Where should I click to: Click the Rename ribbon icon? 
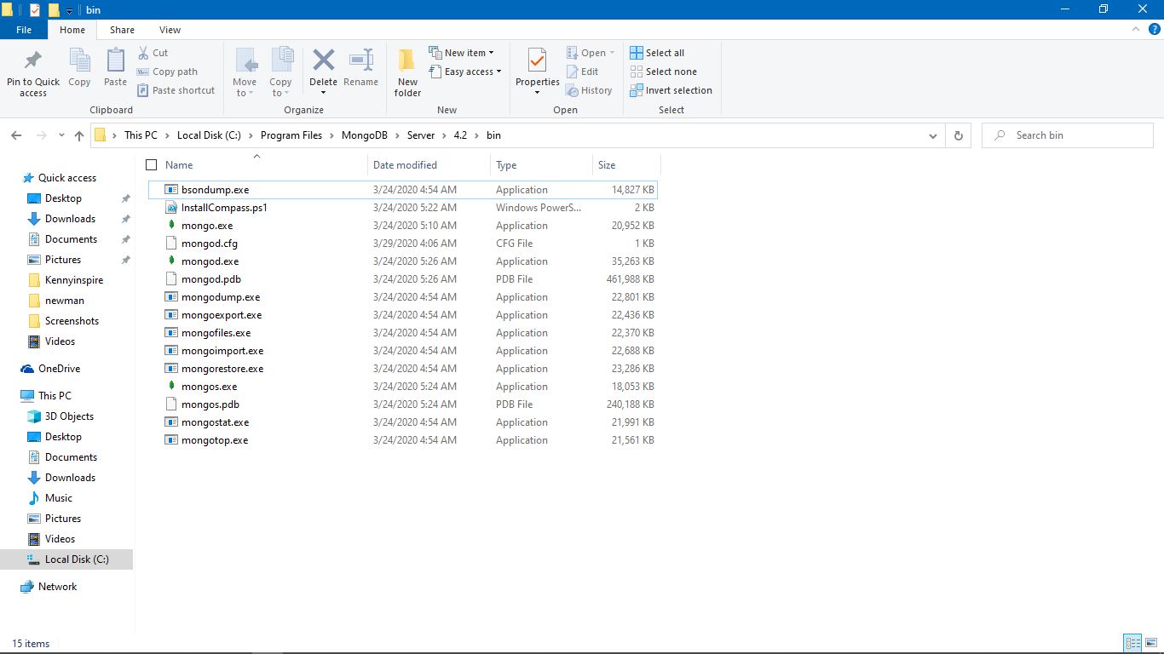click(x=361, y=60)
